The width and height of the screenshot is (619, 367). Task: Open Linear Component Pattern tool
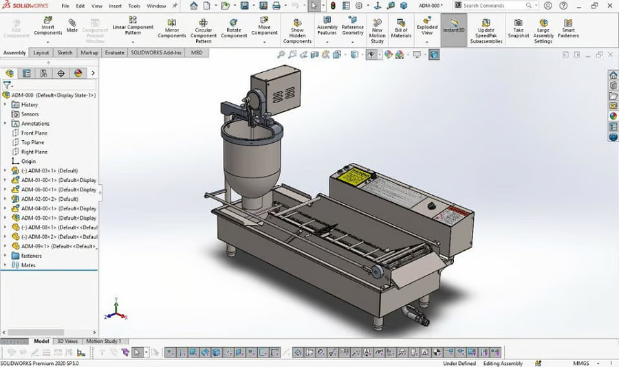(x=133, y=27)
